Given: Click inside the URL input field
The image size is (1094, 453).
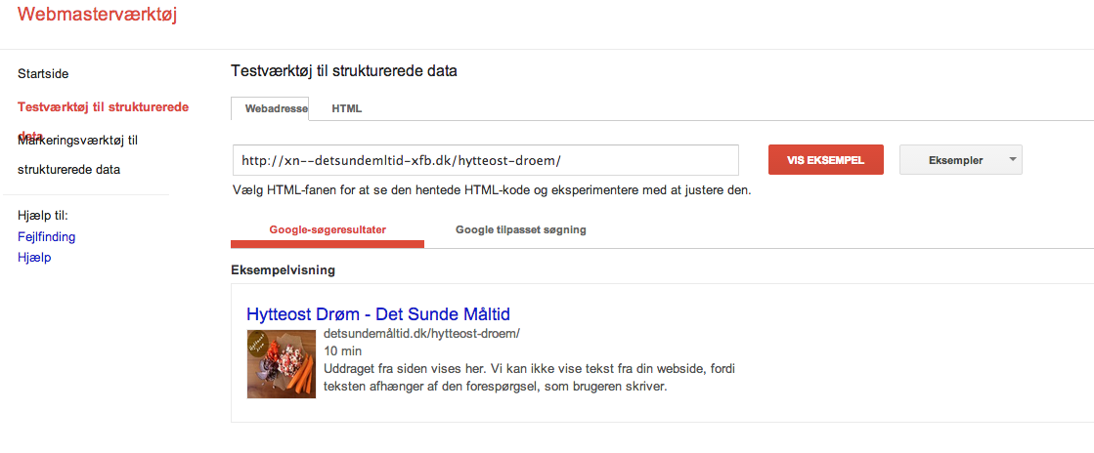Looking at the screenshot, I should coord(485,160).
